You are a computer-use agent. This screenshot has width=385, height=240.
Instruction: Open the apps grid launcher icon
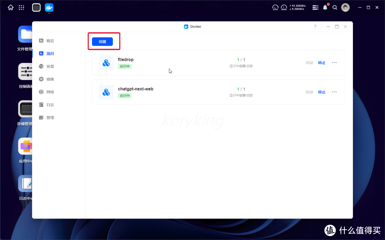click(x=21, y=7)
